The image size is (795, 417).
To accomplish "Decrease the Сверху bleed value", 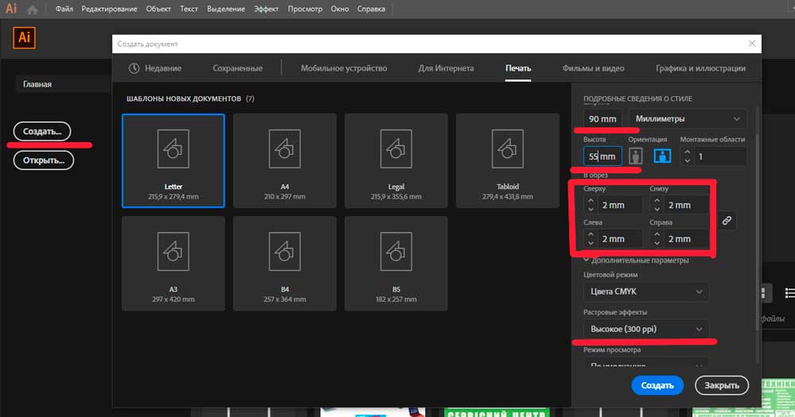I will click(591, 209).
